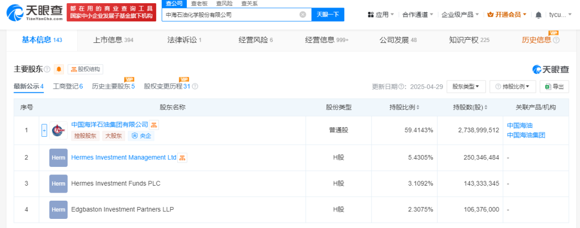Click the 导出 export button
The width and height of the screenshot is (580, 228).
pyautogui.click(x=554, y=86)
